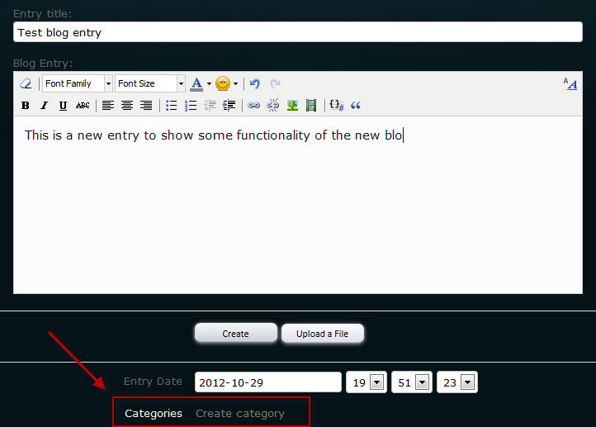
Task: Open the hour dropdown showing 19
Action: pos(367,382)
